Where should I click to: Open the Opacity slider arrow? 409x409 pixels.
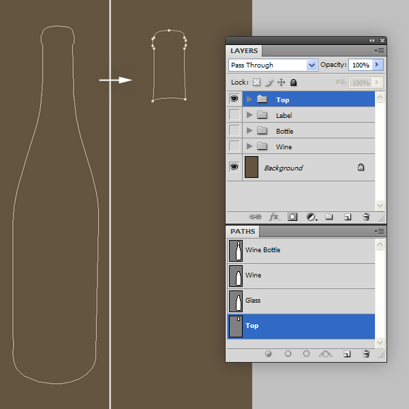point(377,65)
